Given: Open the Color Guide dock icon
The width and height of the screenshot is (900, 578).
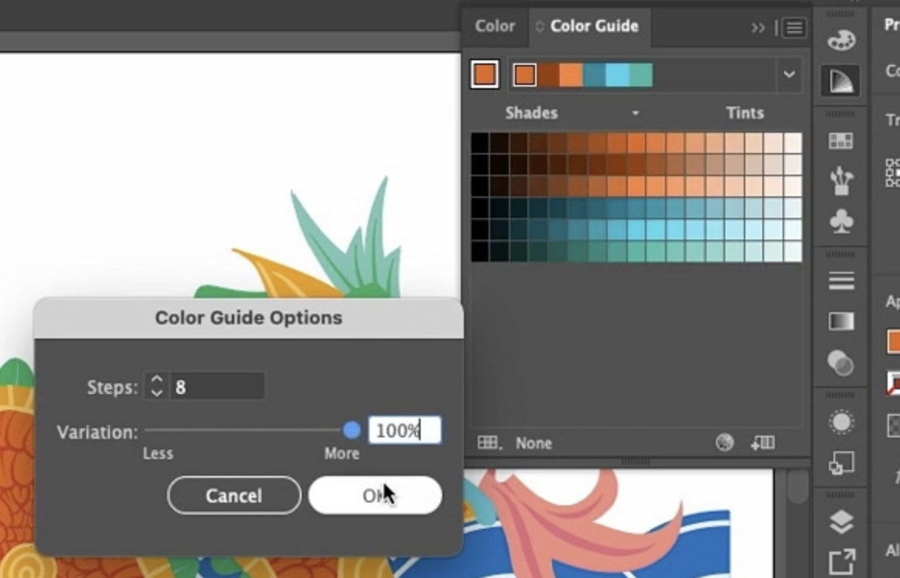Looking at the screenshot, I should click(840, 80).
